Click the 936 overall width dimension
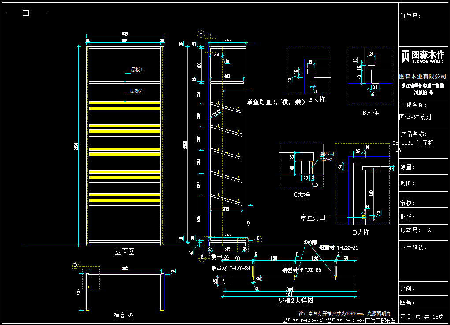 point(125,34)
